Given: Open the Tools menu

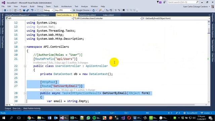Looking at the screenshot, I should pos(56,6).
